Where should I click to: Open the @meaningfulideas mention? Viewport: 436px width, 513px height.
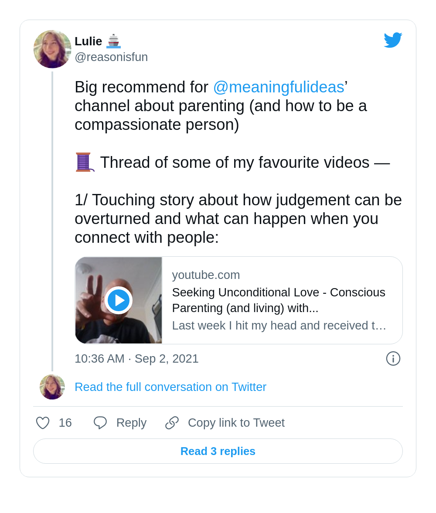279,87
